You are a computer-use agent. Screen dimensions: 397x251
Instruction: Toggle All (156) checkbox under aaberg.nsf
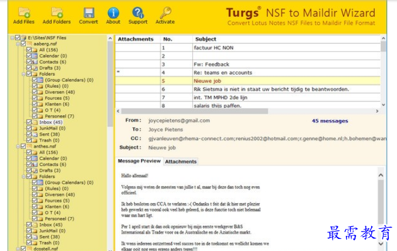(29, 50)
